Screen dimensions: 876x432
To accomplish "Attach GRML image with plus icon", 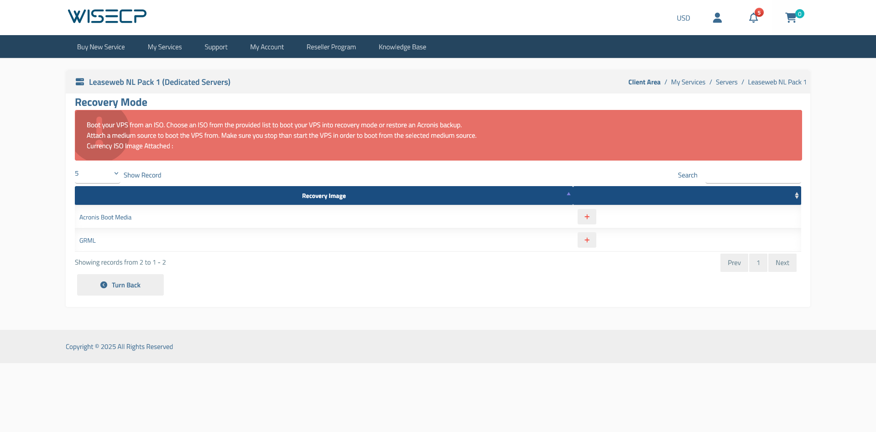I will [587, 240].
